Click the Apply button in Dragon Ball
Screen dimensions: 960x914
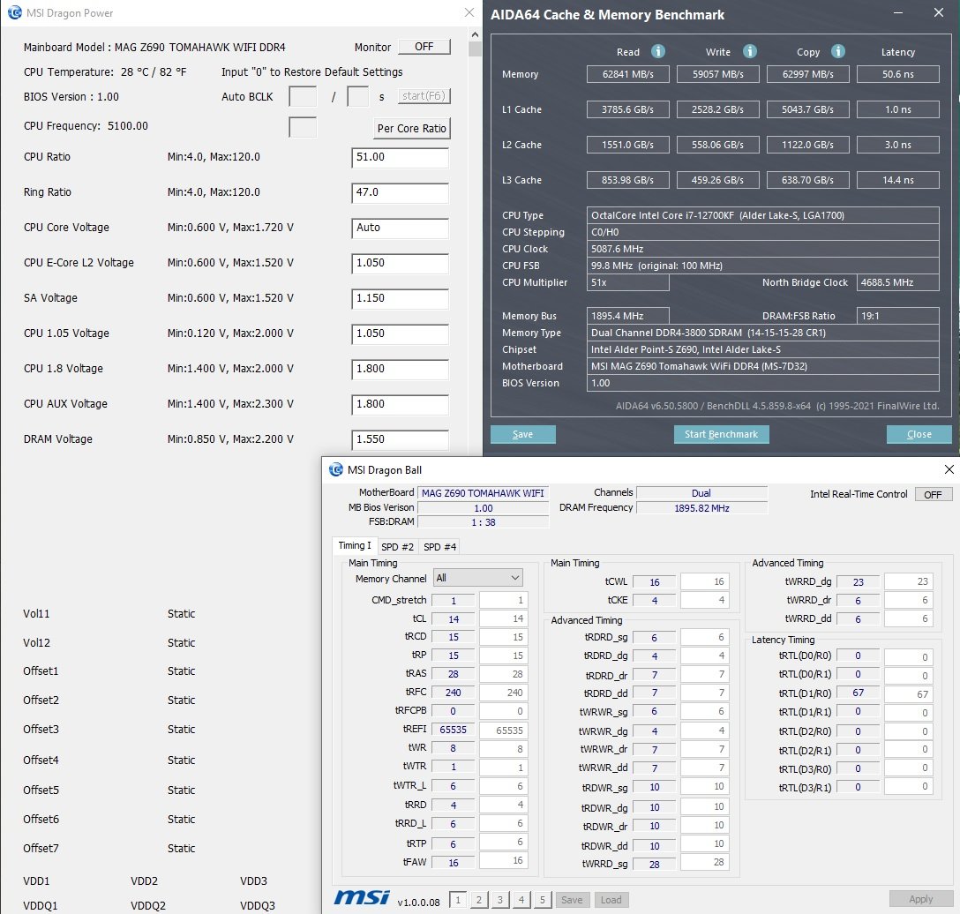click(921, 899)
